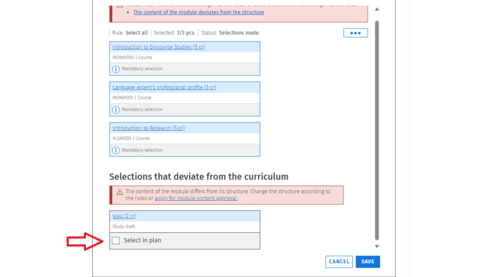492x277 pixels.
Task: Click the scrollbar up arrow
Action: 377,10
